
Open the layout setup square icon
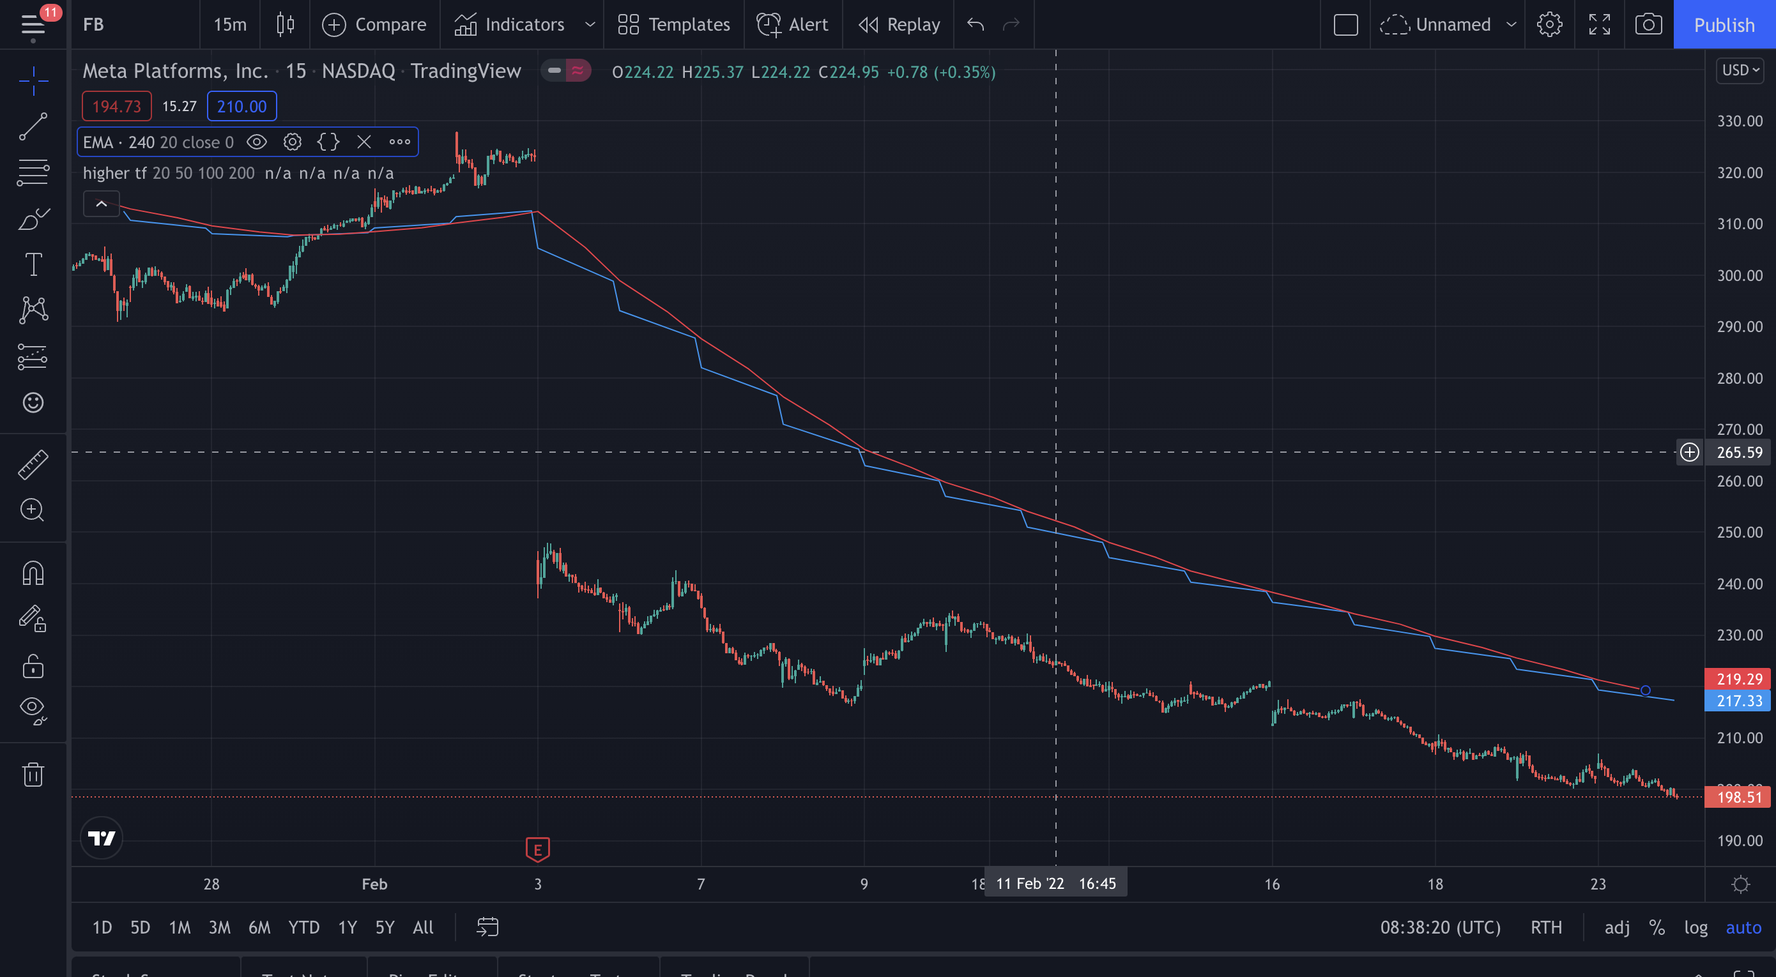pos(1345,25)
